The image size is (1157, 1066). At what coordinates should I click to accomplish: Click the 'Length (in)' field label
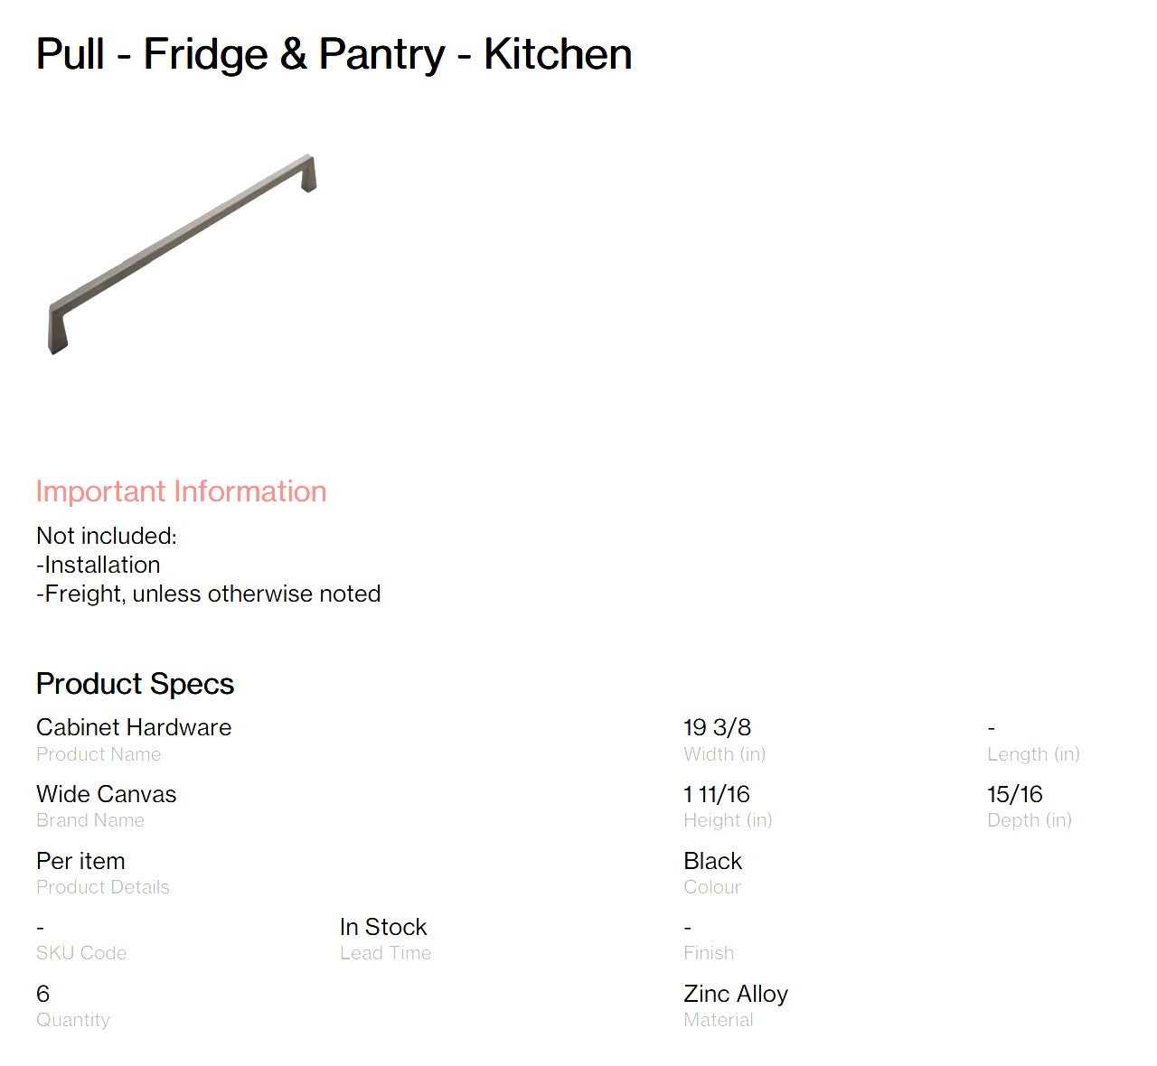click(x=1033, y=754)
